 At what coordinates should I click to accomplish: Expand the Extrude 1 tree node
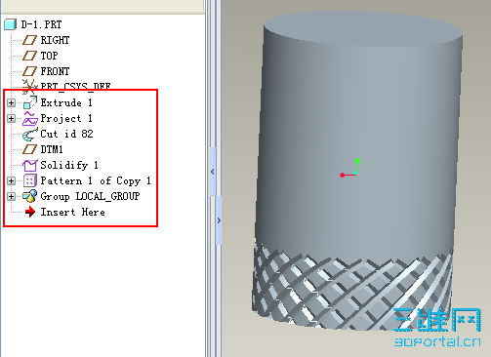[11, 102]
